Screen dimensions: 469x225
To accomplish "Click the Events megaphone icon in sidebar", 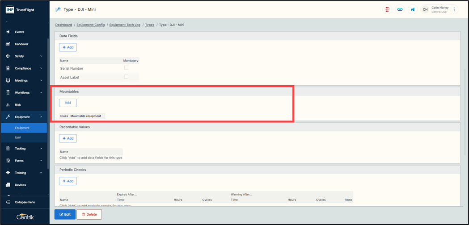I will (x=8, y=32).
